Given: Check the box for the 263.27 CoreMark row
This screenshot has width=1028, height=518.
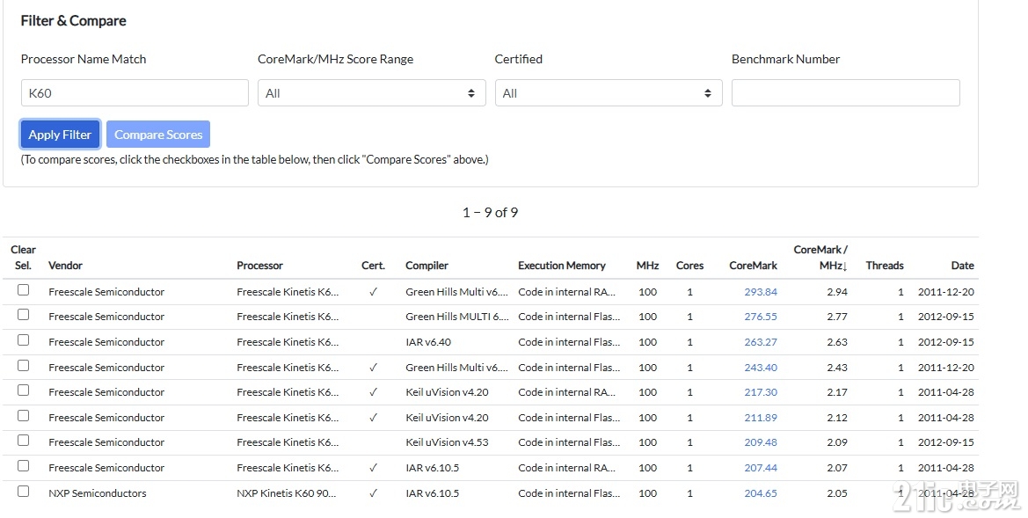Looking at the screenshot, I should 24,340.
